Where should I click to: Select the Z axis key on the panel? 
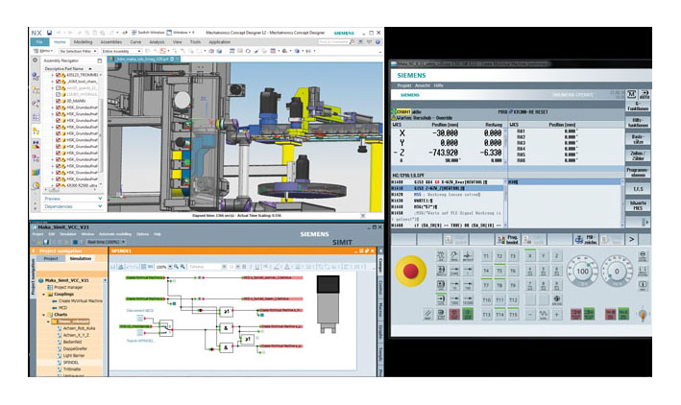(x=557, y=256)
